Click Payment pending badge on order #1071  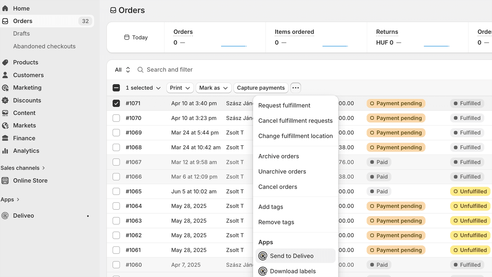click(396, 103)
